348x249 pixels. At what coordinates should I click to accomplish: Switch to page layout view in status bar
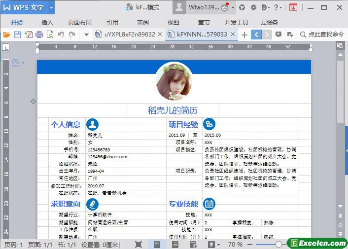(x=157, y=245)
